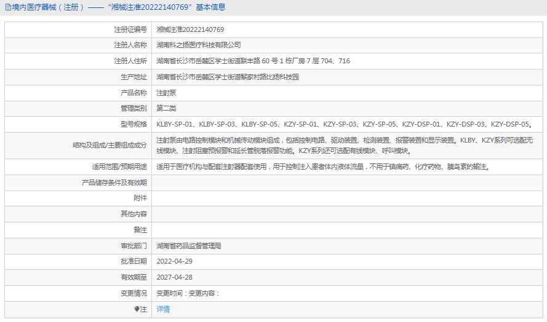The height and width of the screenshot is (322, 547).
Task: Click the 其他内容 row label
Action: (x=134, y=214)
